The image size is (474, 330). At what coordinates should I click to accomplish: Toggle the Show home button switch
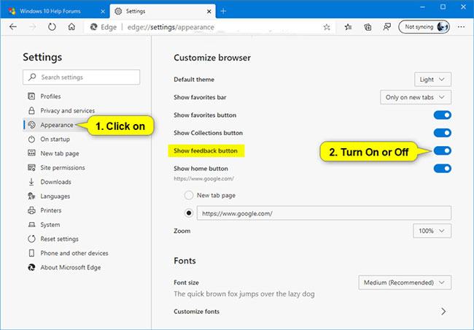442,169
